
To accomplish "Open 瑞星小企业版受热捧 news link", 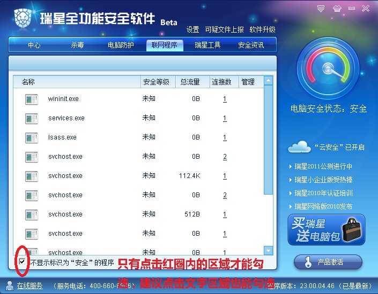I will click(x=323, y=180).
